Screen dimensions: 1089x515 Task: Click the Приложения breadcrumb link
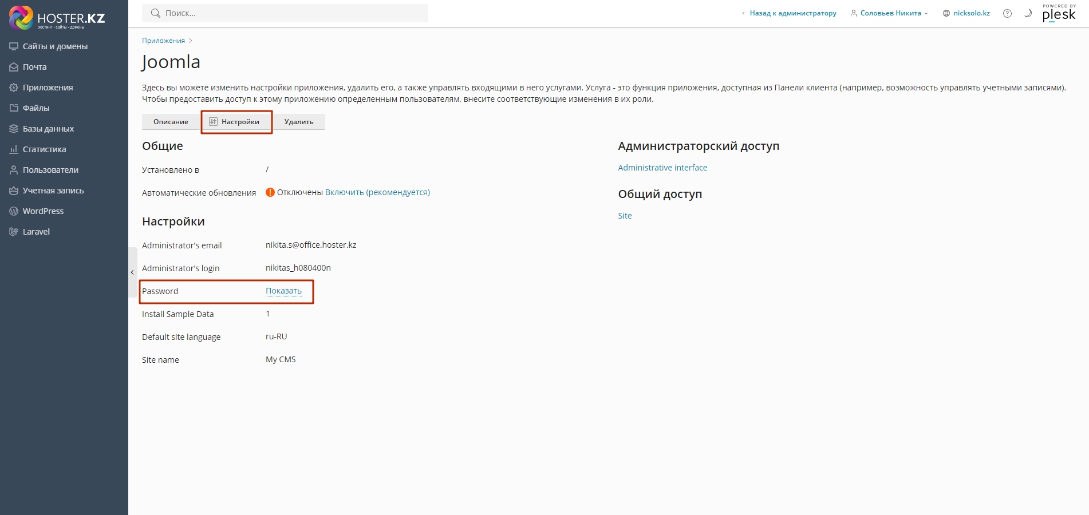[x=163, y=41]
